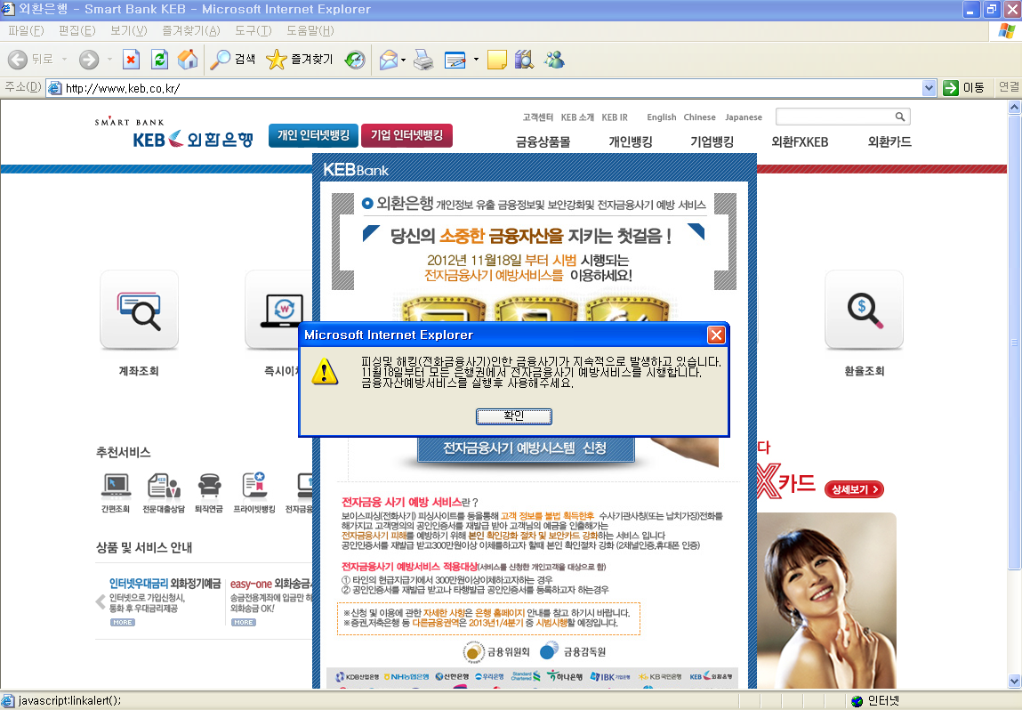Open the 고객센터 link
Viewport: 1022px width, 710px height.
point(538,117)
